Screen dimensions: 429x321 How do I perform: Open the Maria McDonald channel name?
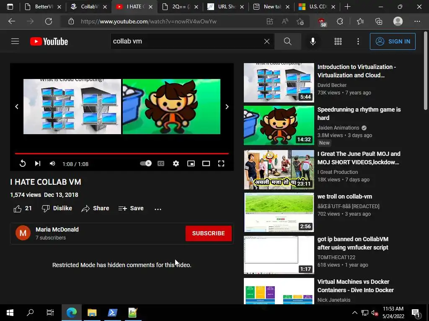[x=57, y=229]
